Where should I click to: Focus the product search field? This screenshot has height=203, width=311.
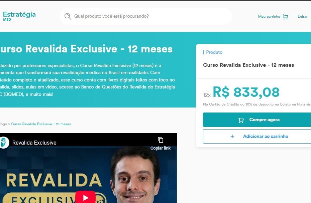[146, 16]
